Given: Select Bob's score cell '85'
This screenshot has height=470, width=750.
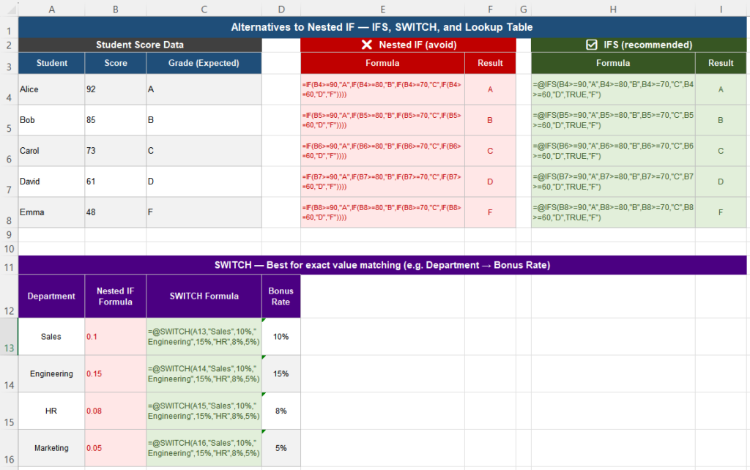Looking at the screenshot, I should click(x=115, y=120).
